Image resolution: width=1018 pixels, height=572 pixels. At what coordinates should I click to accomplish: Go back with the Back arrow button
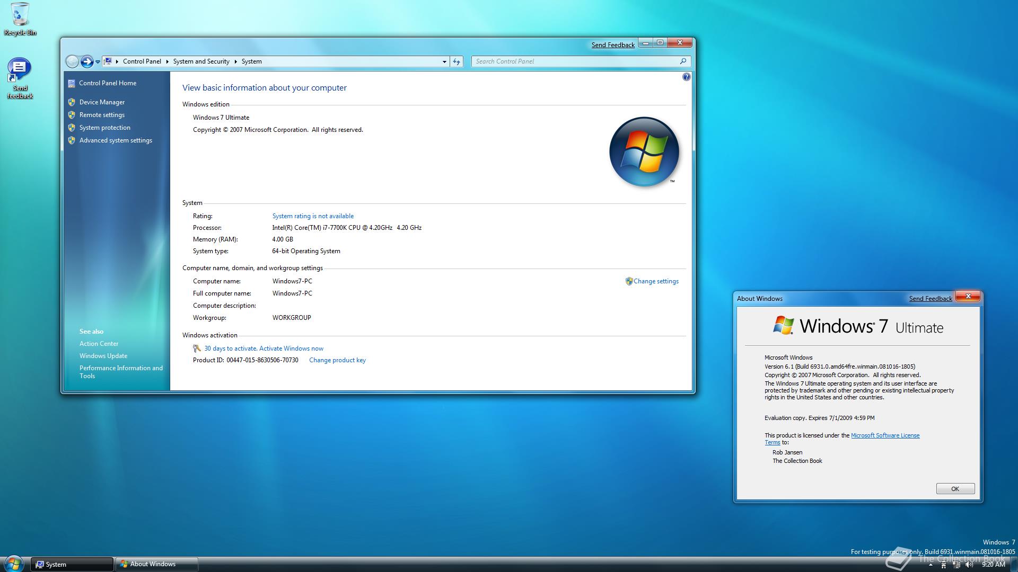click(x=72, y=61)
